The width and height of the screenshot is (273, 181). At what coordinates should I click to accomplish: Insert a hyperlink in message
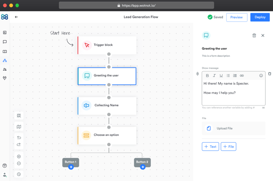coord(242,76)
